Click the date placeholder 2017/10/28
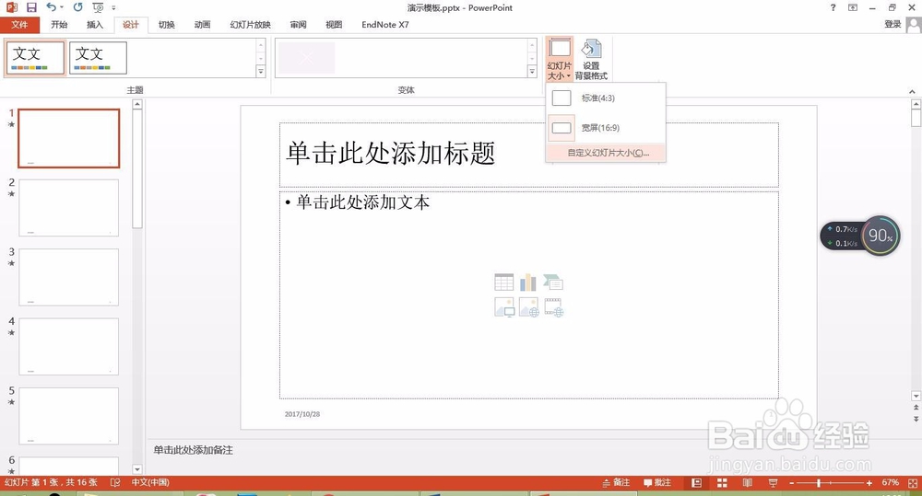 (302, 414)
